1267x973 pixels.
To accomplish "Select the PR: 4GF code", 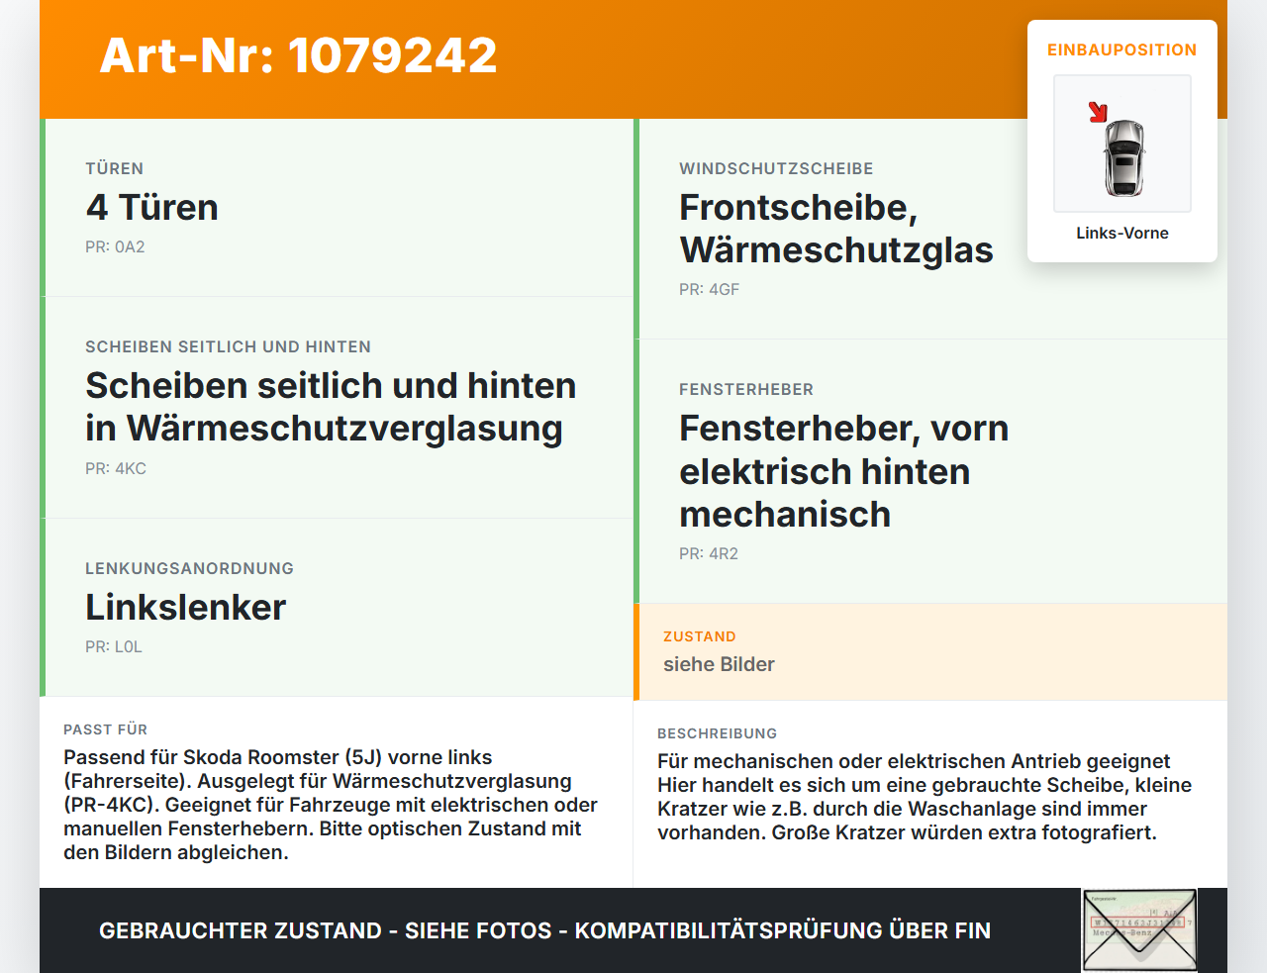I will click(710, 290).
